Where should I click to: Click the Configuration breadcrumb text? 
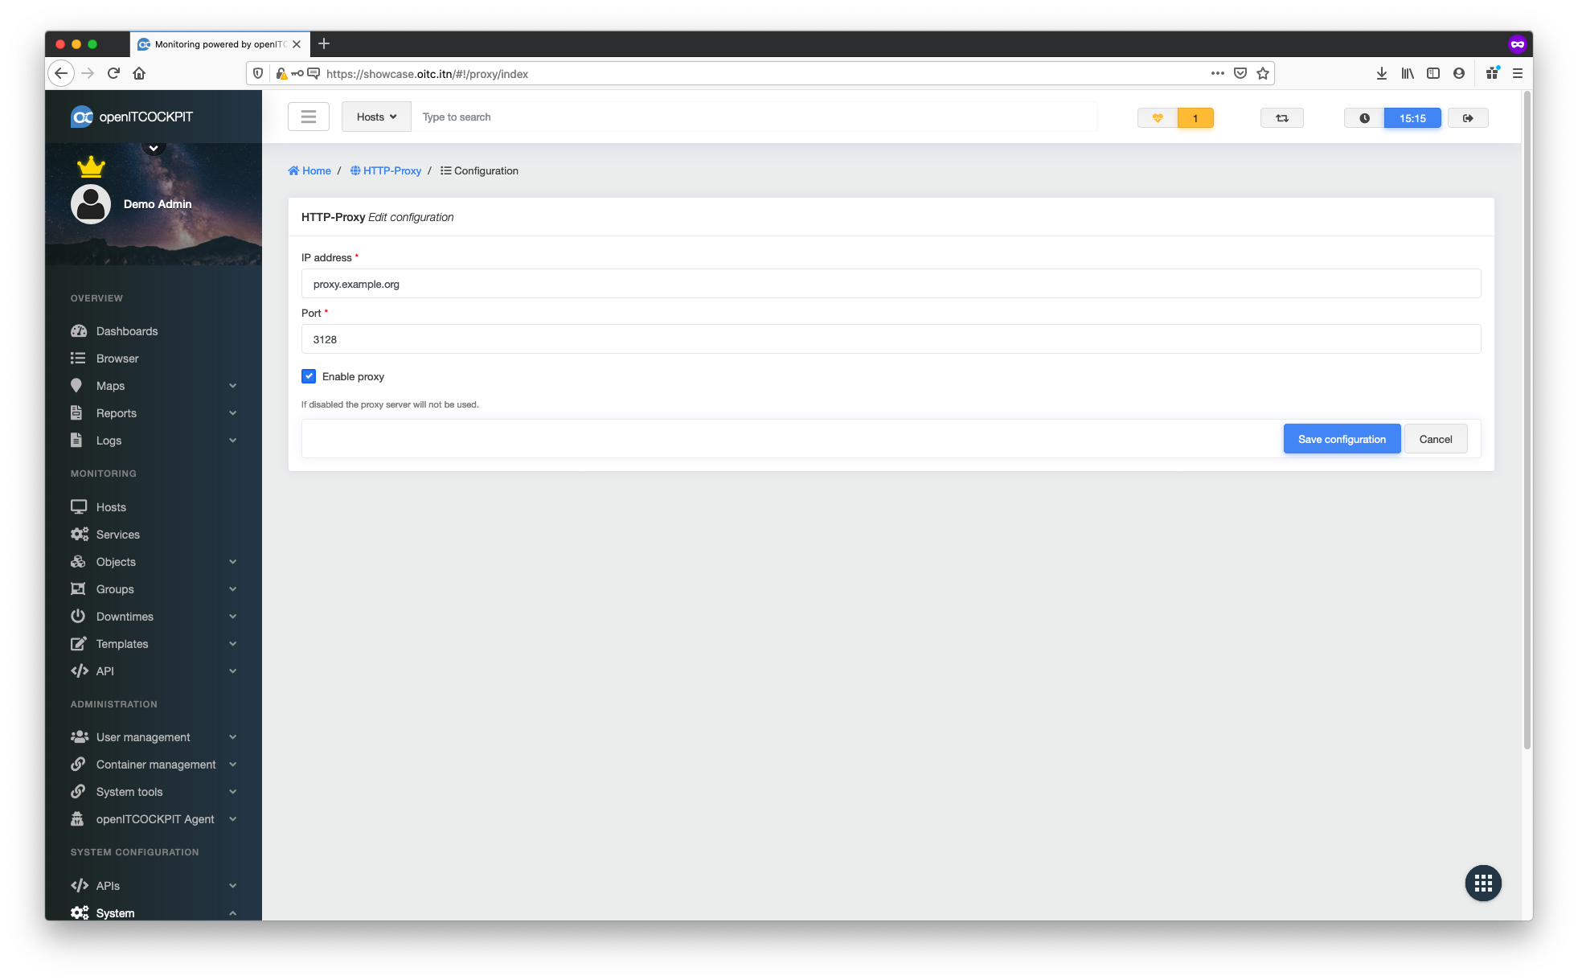point(486,171)
